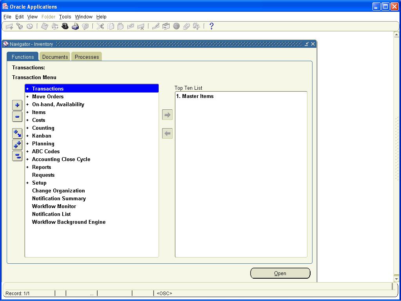Click the Expand button with plus icon
Viewport: 401px width, 301px height.
[17, 105]
